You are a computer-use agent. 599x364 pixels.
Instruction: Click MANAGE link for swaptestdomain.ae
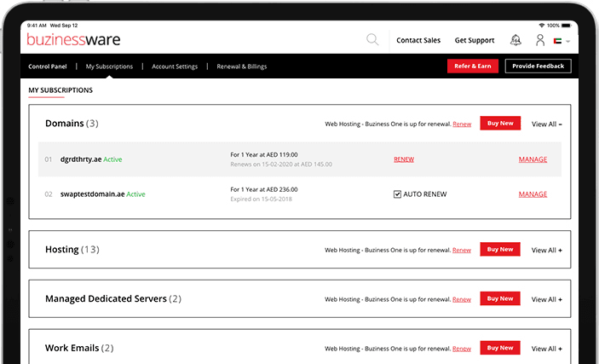tap(533, 194)
